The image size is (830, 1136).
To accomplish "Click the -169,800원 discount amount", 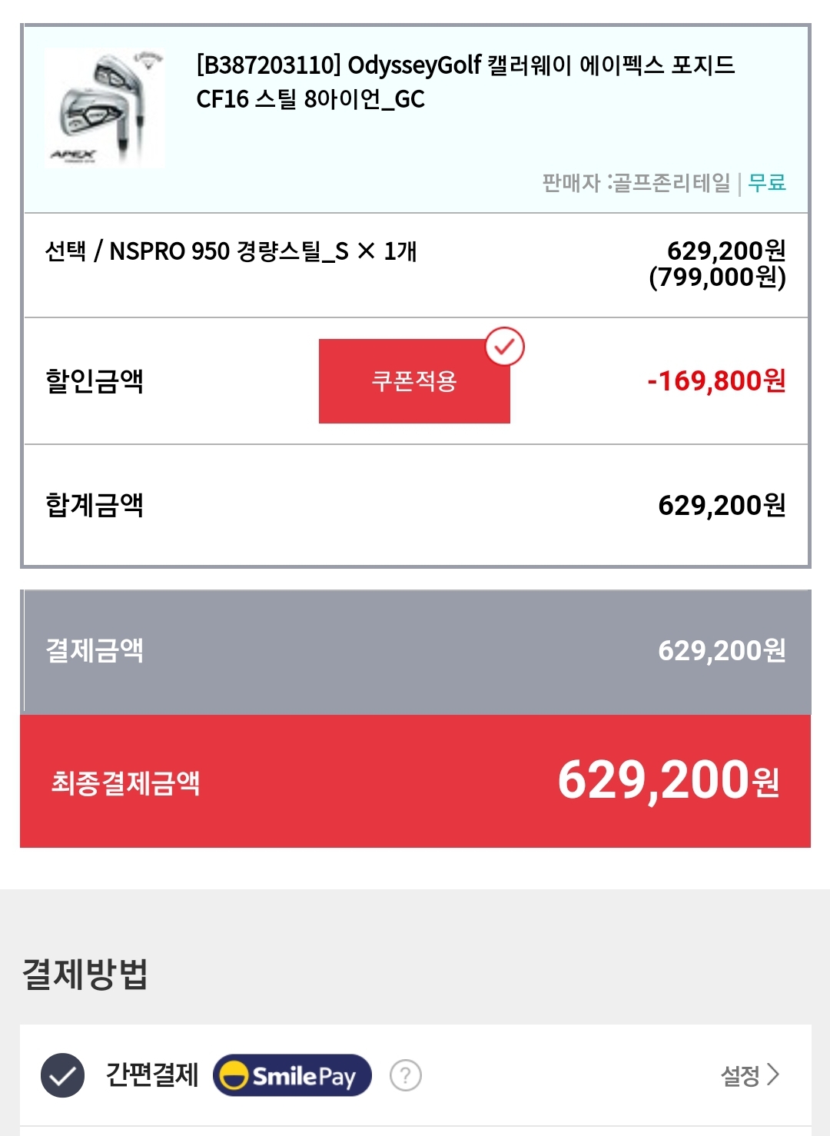I will (716, 381).
